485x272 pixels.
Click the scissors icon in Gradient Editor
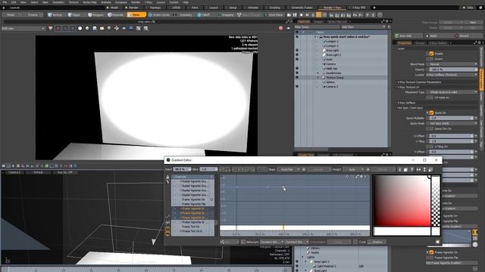click(399, 169)
